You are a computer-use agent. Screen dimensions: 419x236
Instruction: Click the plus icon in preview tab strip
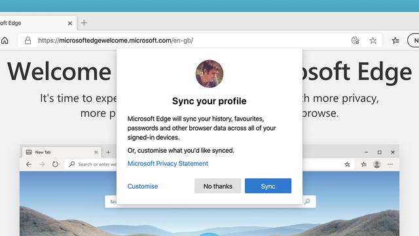click(108, 153)
